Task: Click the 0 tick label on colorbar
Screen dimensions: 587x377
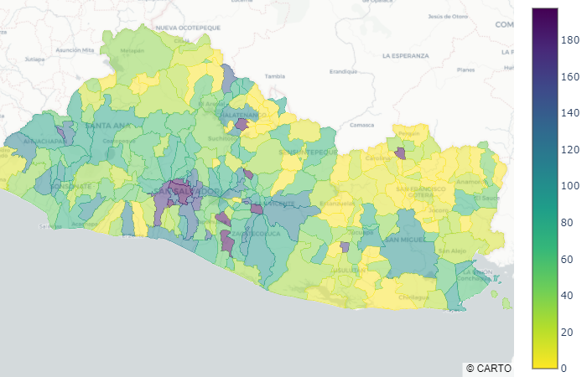Action: [x=564, y=368]
